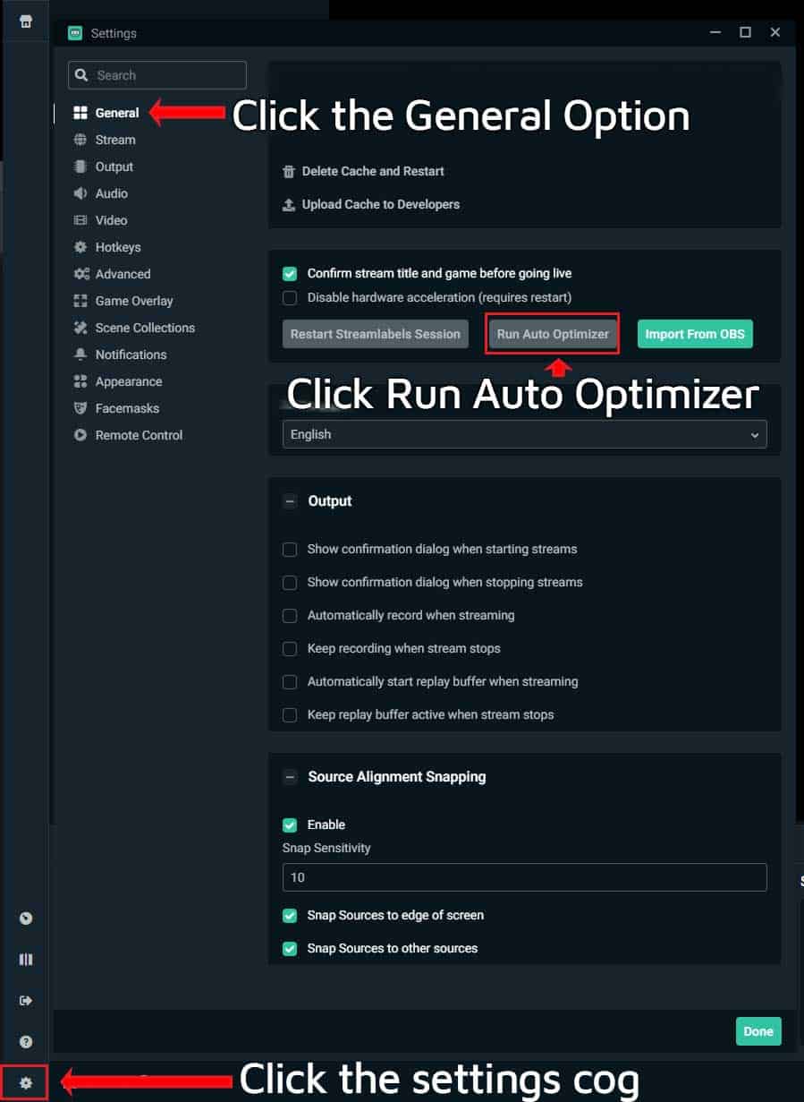Click the Search settings field
This screenshot has height=1102, width=804.
point(157,75)
